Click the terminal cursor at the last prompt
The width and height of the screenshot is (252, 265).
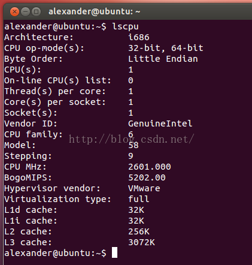pos(114,252)
